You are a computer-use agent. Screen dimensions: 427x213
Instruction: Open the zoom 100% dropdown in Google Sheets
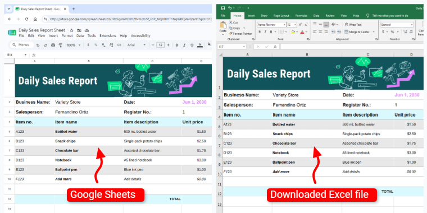[x=74, y=45]
